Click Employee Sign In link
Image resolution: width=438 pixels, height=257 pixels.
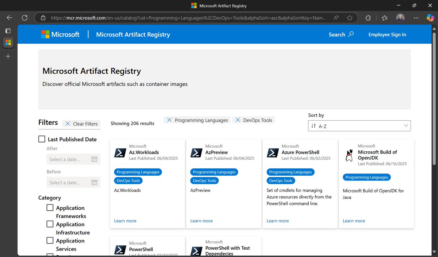click(387, 34)
